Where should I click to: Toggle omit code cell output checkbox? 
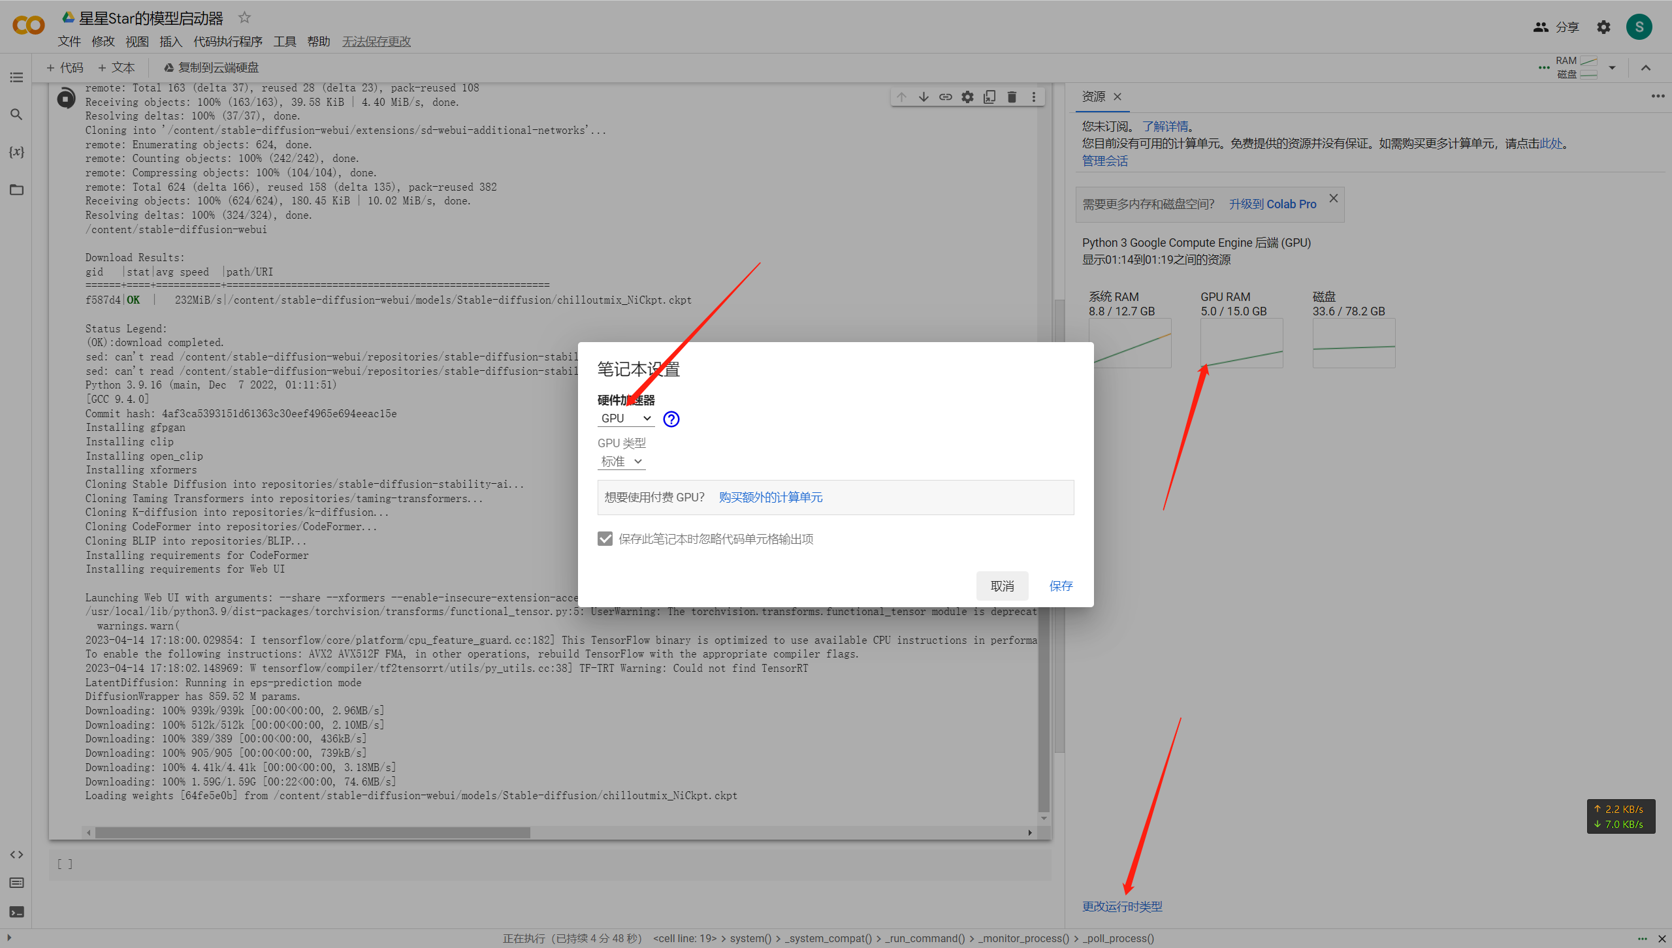click(605, 539)
